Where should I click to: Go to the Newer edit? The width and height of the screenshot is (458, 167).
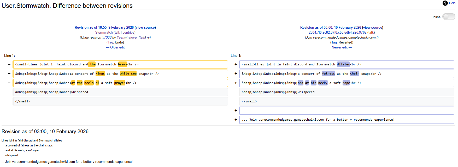click(342, 47)
